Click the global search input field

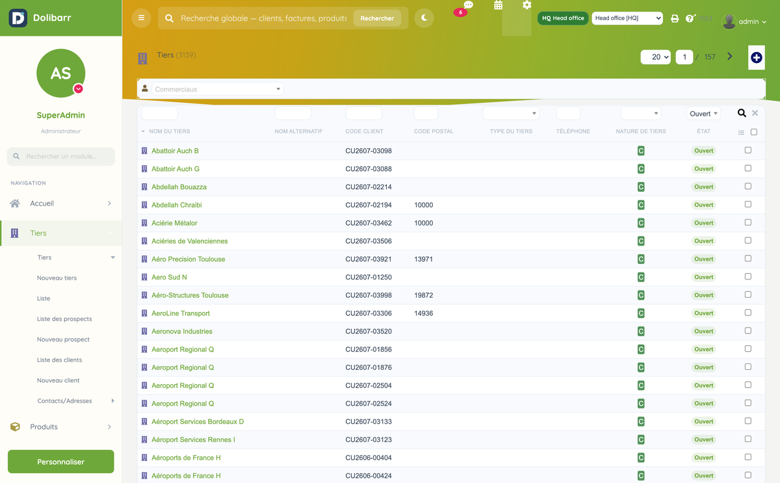[263, 18]
